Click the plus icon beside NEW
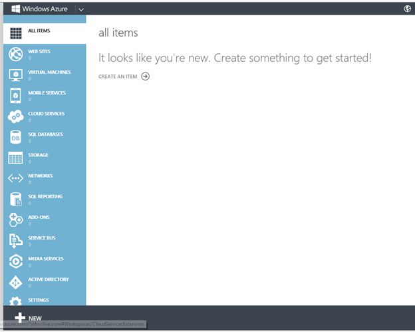Viewport: 415px width, 332px height. [20, 318]
